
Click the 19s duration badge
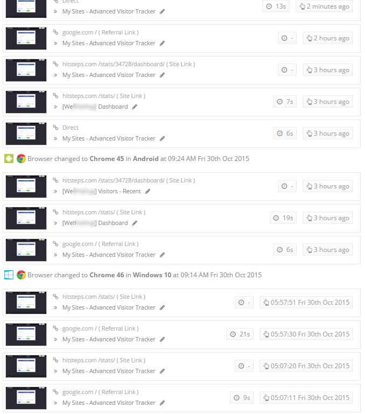(x=283, y=218)
